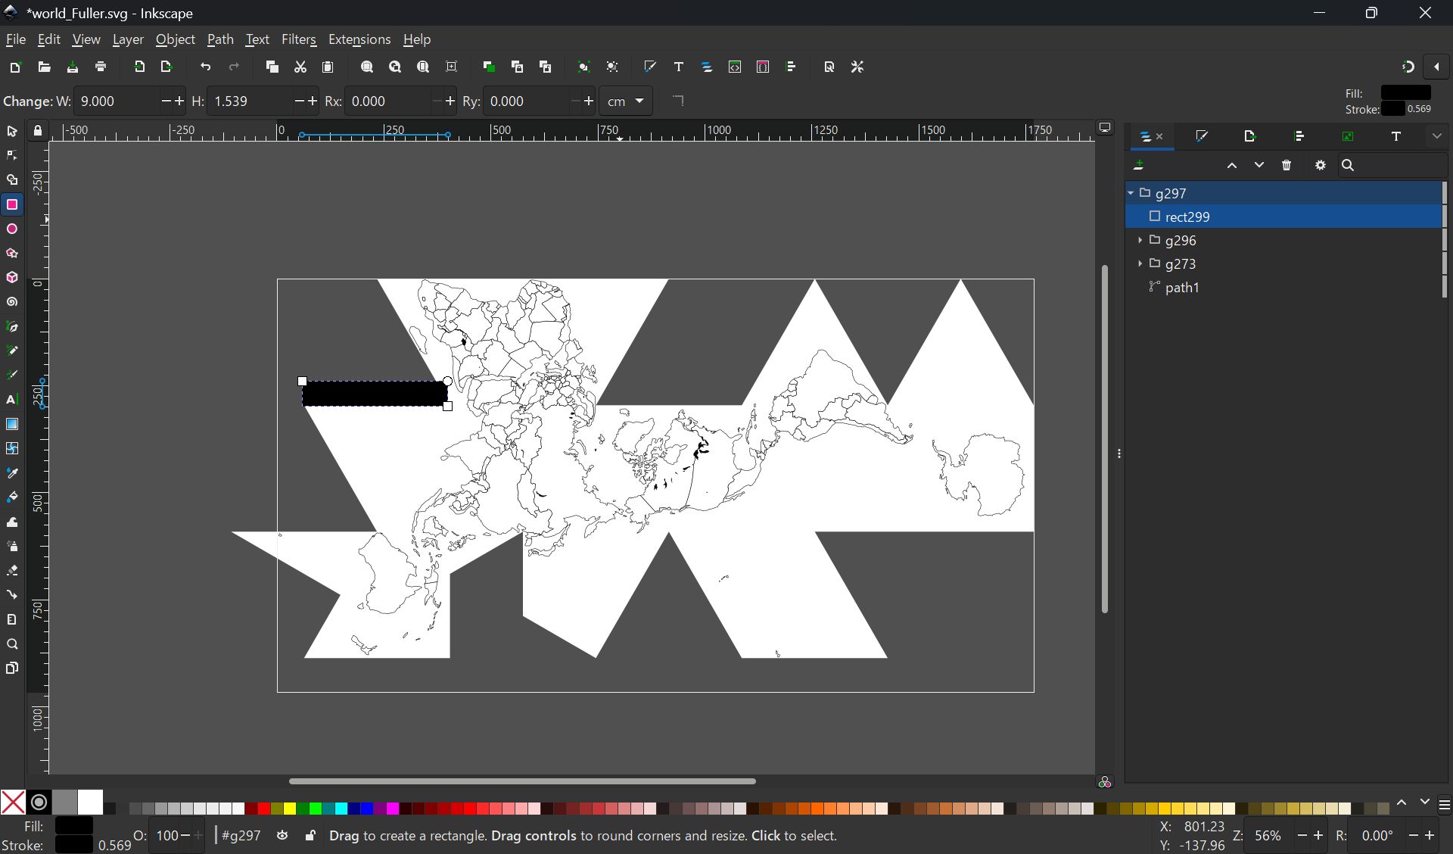Open the cm units dropdown
The height and width of the screenshot is (854, 1453).
tap(626, 101)
